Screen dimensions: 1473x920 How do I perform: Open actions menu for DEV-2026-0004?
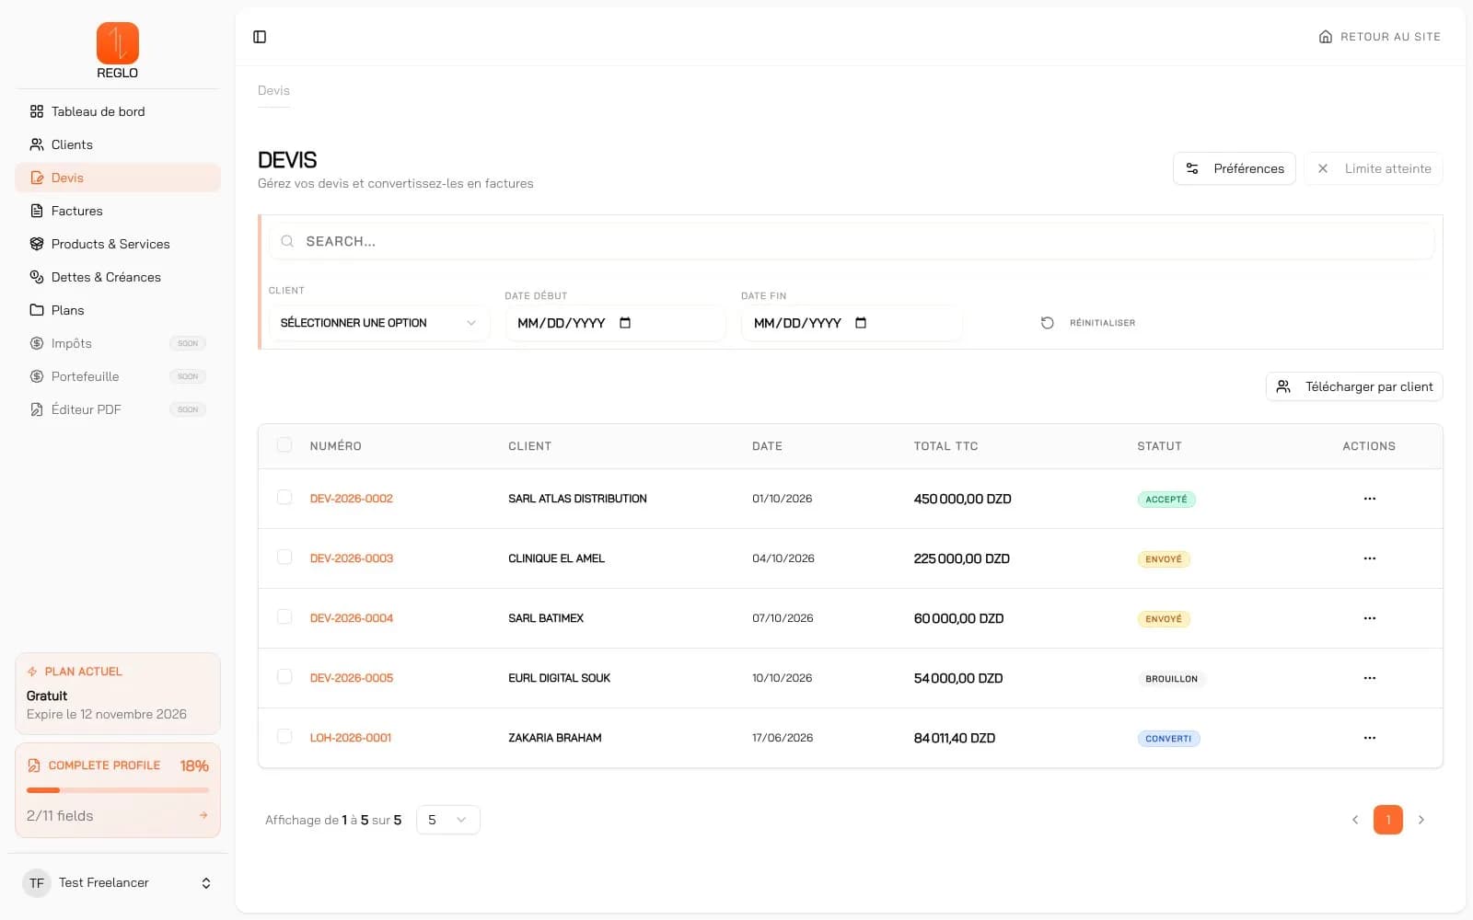point(1370,618)
